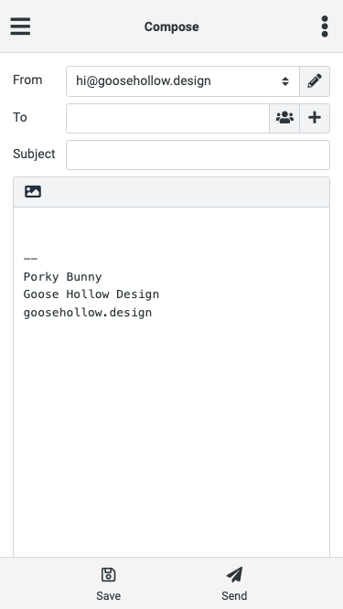This screenshot has height=609, width=343.
Task: Click the '--' signature separator line
Action: point(30,259)
